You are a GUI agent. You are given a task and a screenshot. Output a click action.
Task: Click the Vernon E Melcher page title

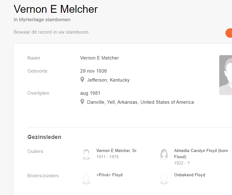pos(56,9)
